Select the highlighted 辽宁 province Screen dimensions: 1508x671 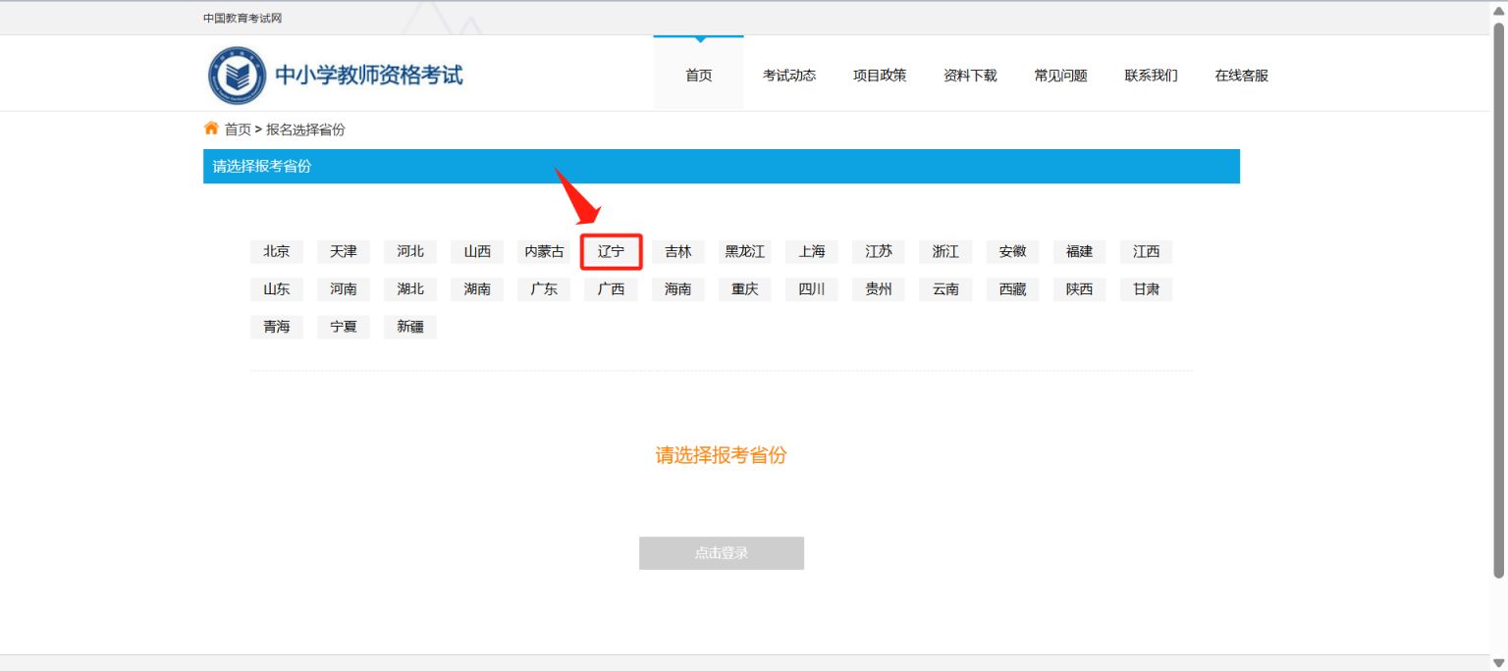611,251
